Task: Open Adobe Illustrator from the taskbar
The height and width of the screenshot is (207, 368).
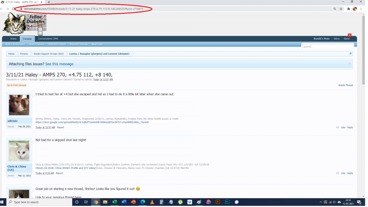Action: [x=218, y=202]
